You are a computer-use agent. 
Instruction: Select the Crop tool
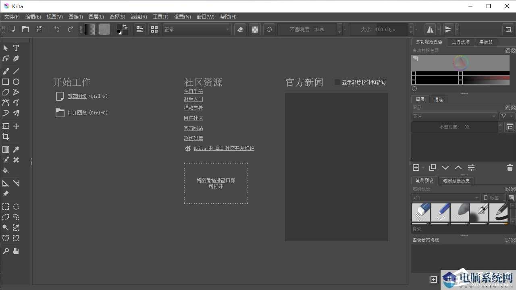(6, 137)
